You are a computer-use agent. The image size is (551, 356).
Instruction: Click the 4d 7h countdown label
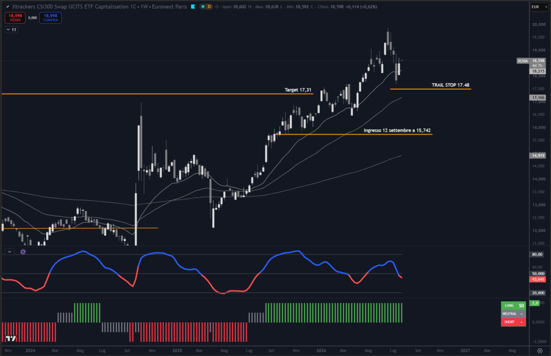click(x=538, y=66)
